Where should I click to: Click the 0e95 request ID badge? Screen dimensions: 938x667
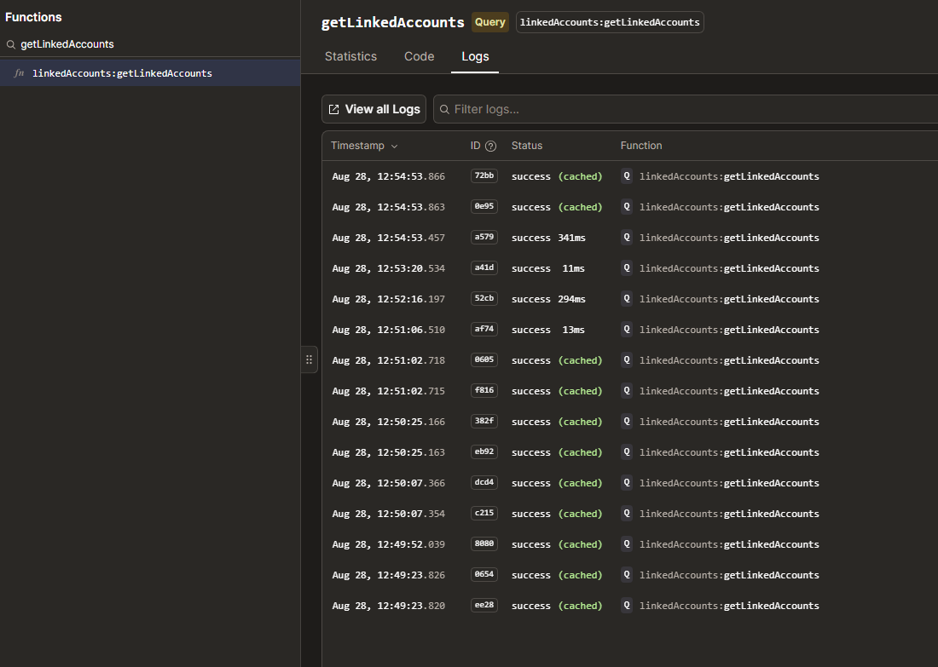(x=484, y=206)
